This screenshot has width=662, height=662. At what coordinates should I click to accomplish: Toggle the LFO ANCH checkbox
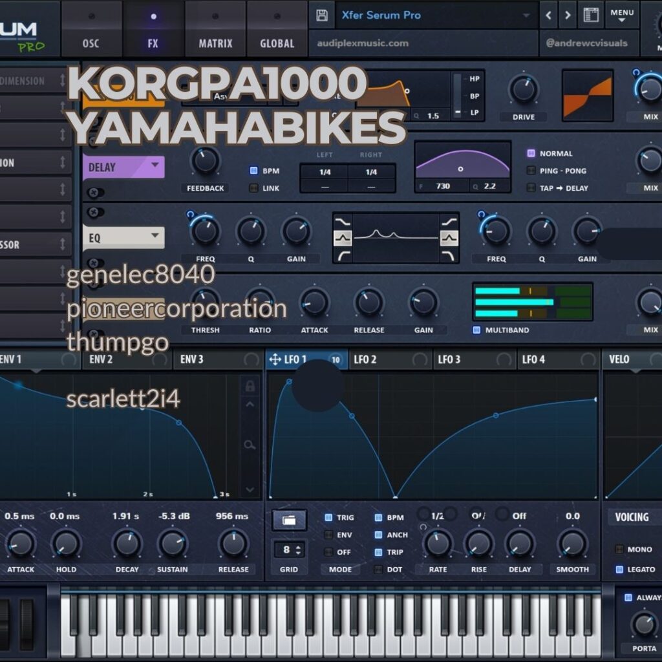click(379, 535)
